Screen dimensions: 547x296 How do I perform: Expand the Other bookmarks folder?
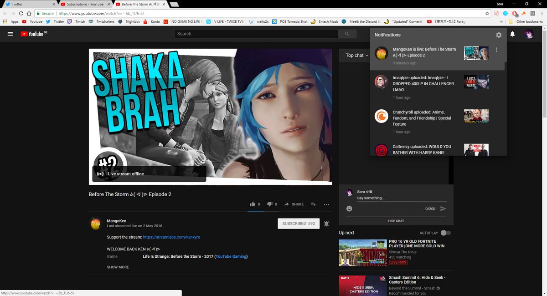tap(526, 21)
